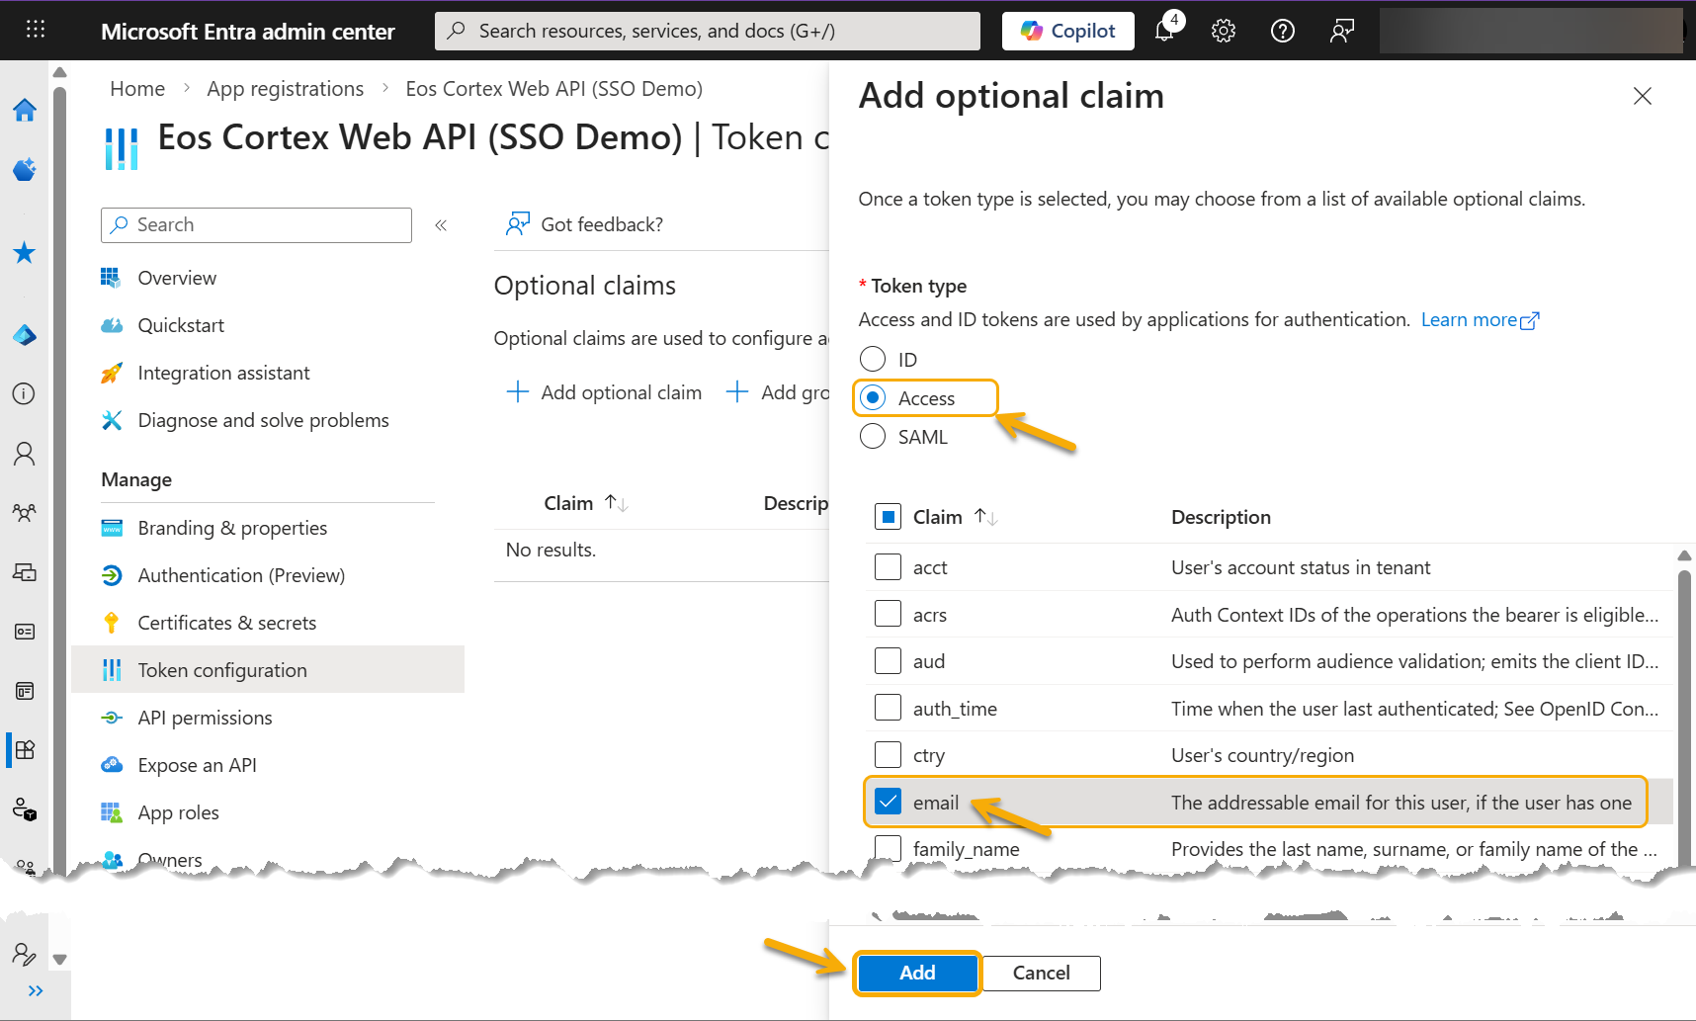Open Expose an API
This screenshot has height=1021, width=1696.
click(x=197, y=765)
